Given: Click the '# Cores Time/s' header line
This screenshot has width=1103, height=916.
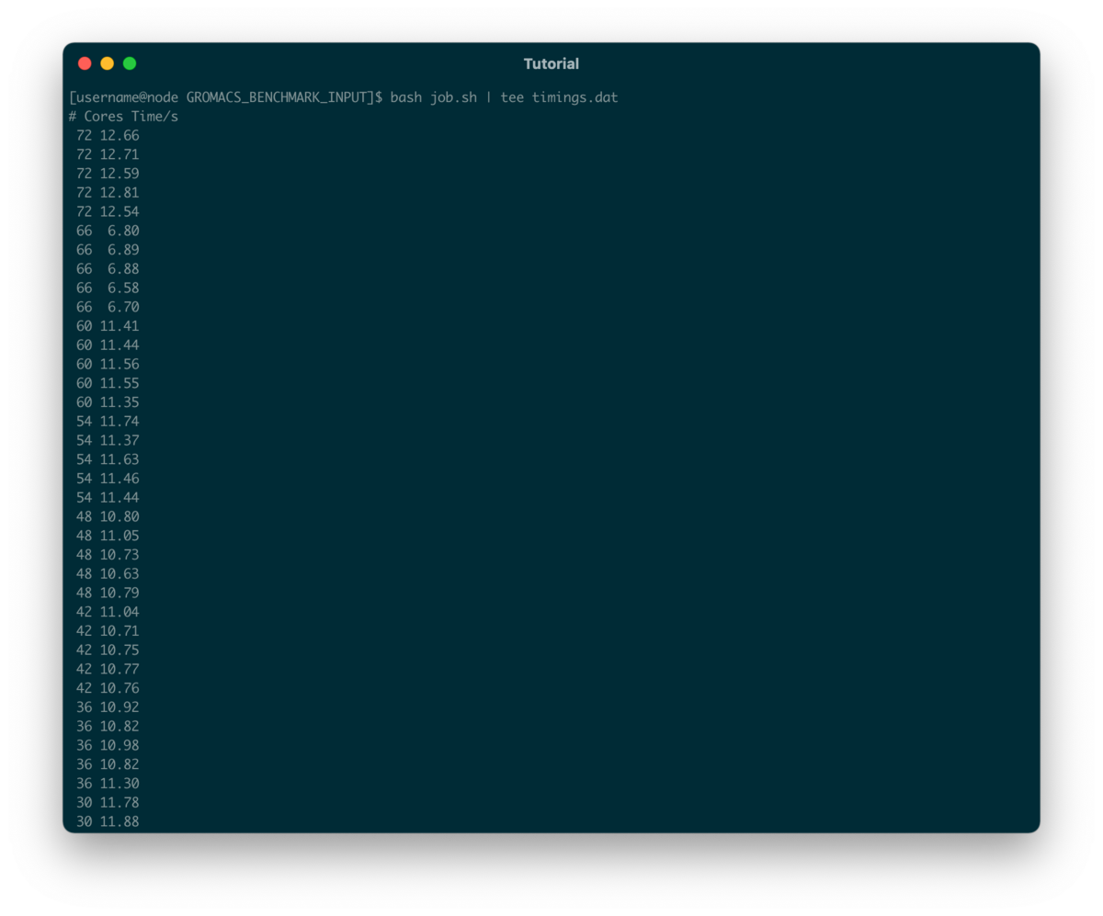Looking at the screenshot, I should pyautogui.click(x=123, y=117).
